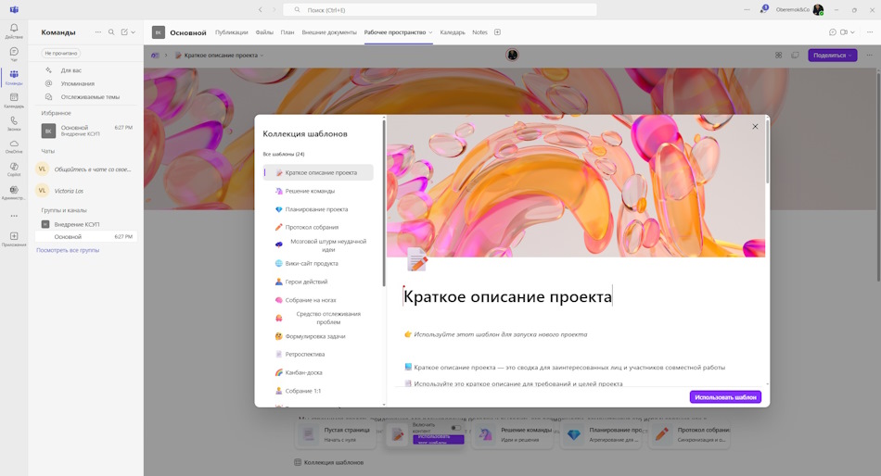Click the Oberemok&Co profile avatar

coord(818,9)
